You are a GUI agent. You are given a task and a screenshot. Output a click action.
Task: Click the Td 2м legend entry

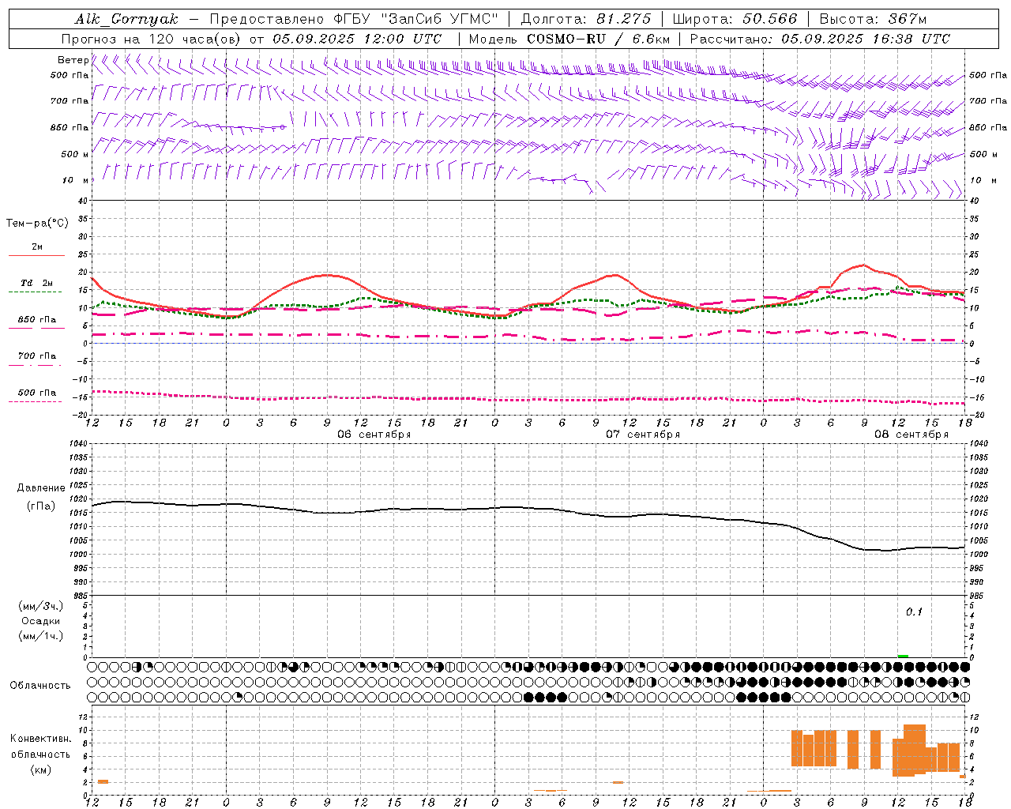tap(37, 283)
